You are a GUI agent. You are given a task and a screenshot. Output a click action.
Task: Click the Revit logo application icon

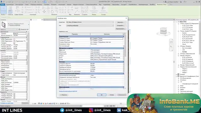pos(2,2)
